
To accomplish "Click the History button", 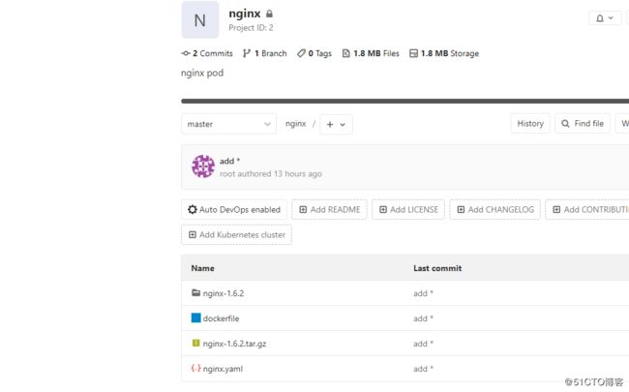I will coord(530,124).
